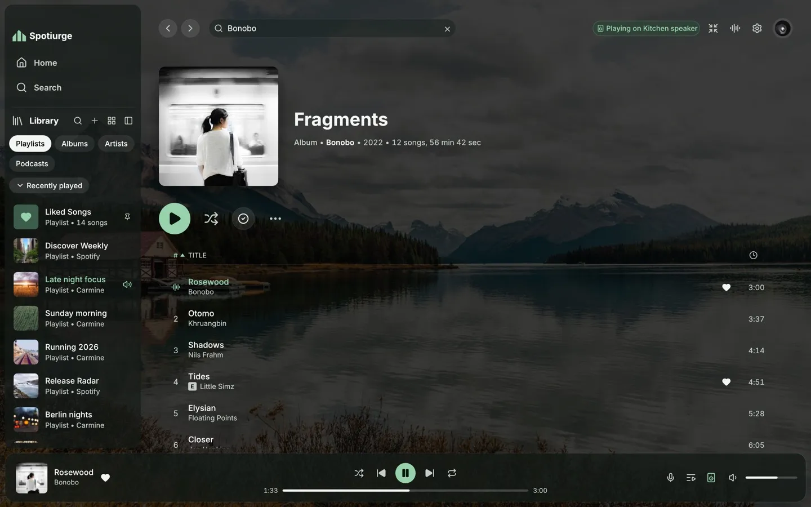Image resolution: width=811 pixels, height=507 pixels.
Task: Unlike the Tides track
Action: coord(727,382)
